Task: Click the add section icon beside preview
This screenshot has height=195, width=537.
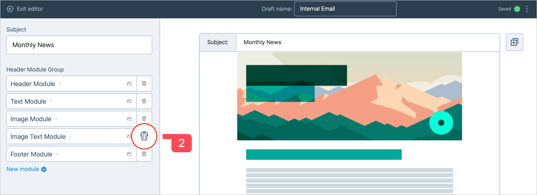Action: (x=515, y=42)
